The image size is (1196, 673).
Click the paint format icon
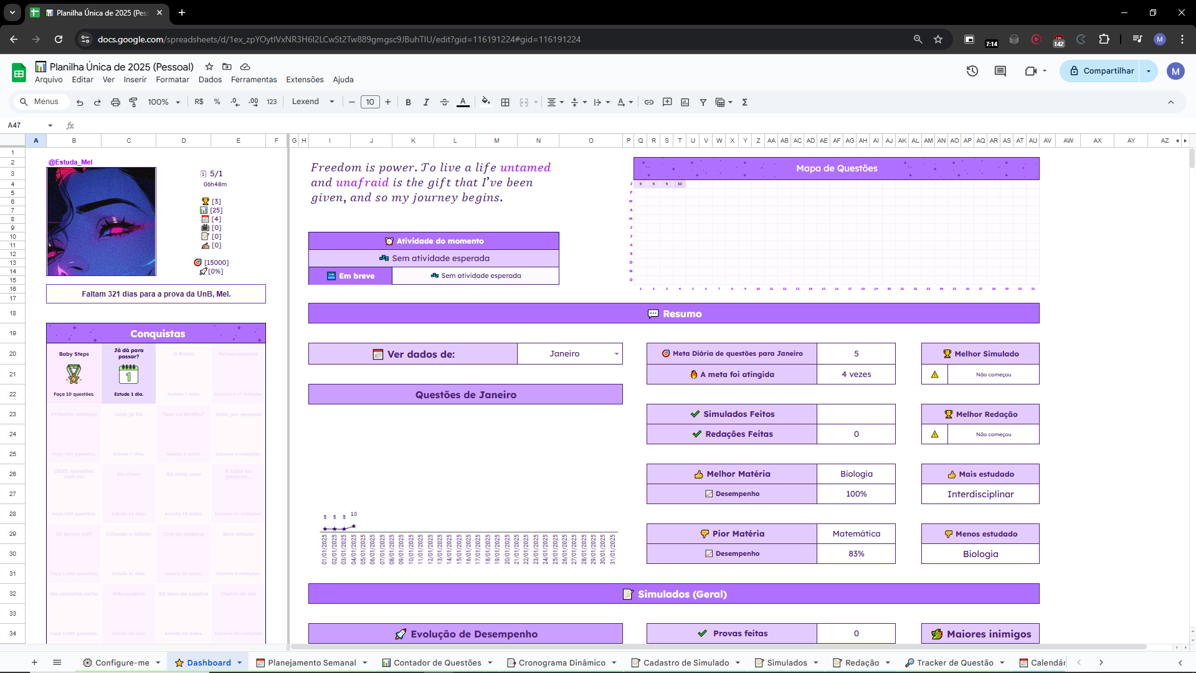tap(133, 102)
